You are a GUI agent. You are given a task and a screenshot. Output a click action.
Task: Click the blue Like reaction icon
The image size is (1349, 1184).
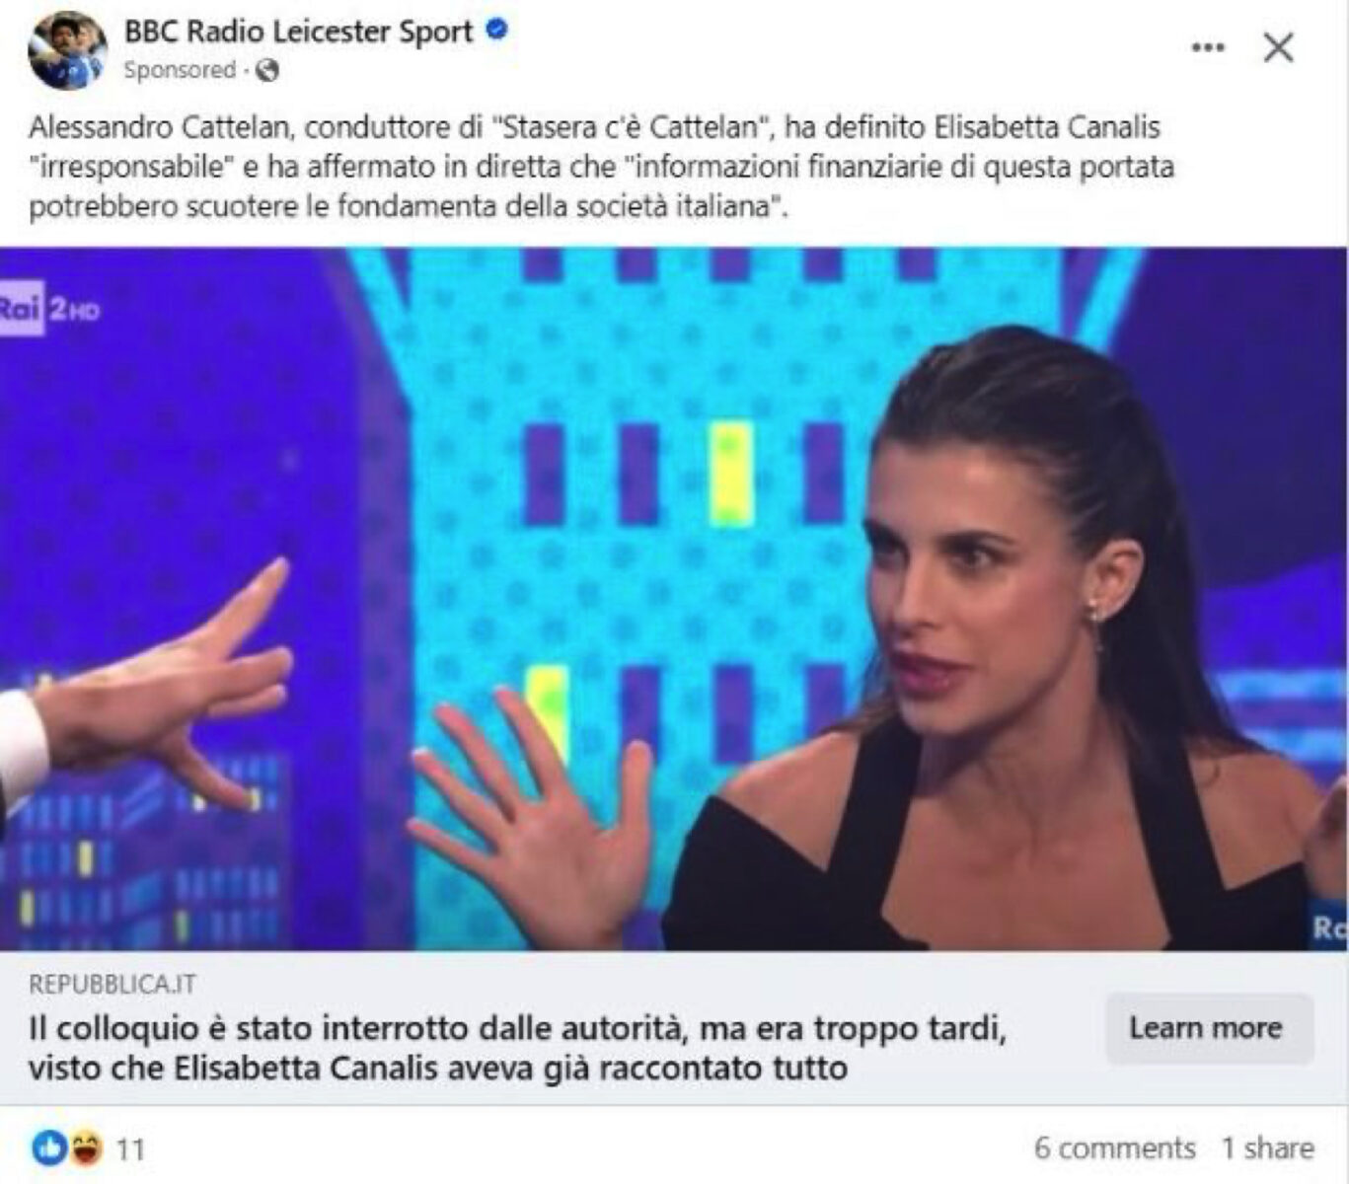49,1147
